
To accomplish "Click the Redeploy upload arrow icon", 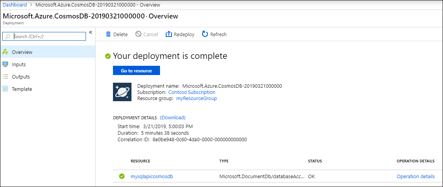I will (x=168, y=34).
